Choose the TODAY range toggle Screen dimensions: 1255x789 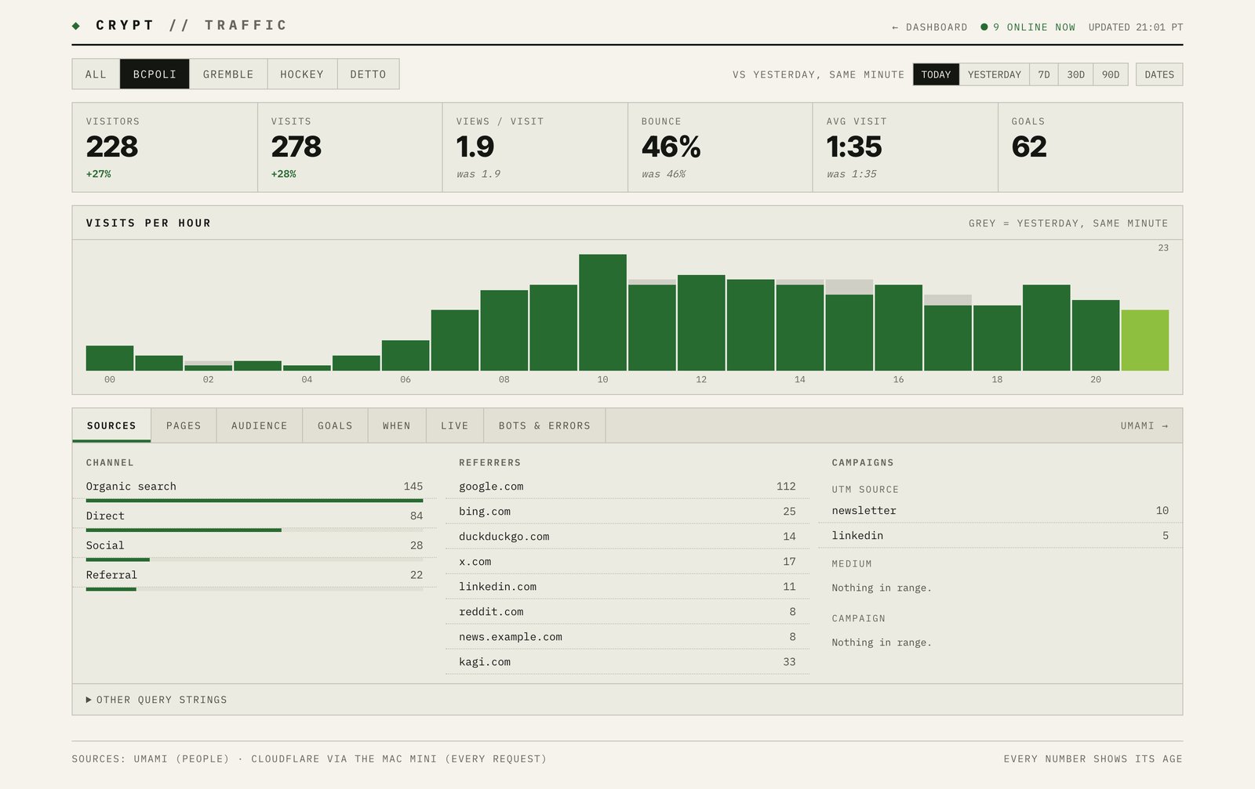tap(936, 74)
